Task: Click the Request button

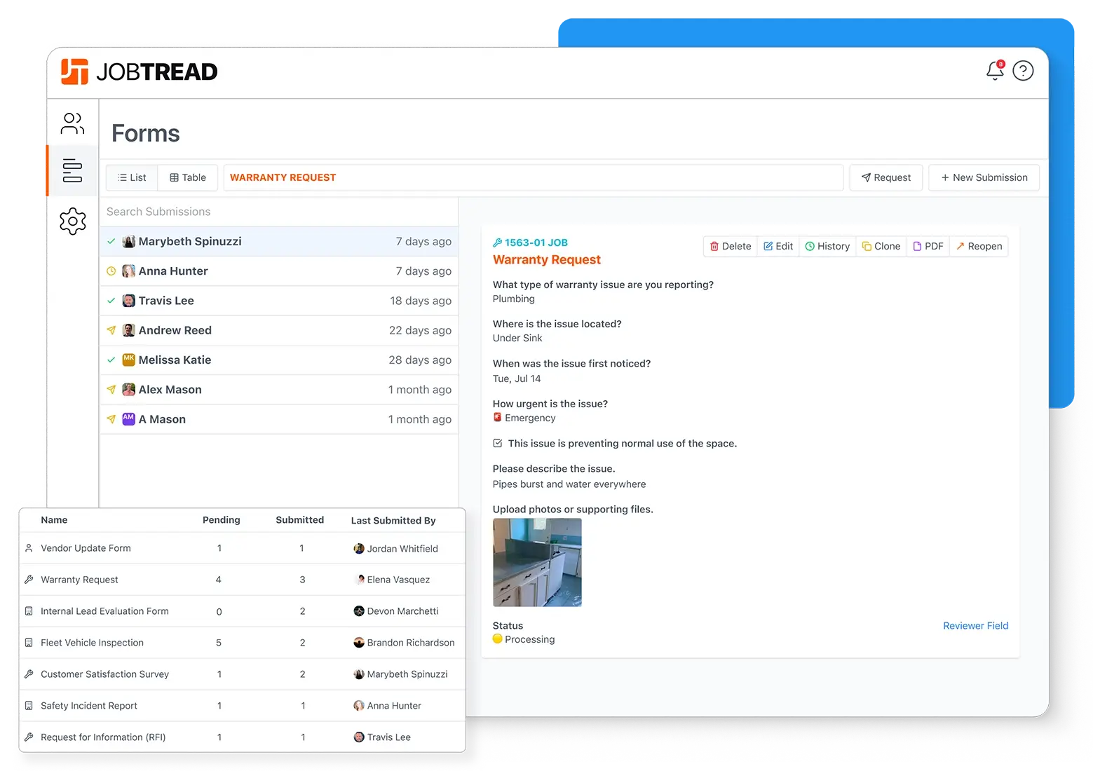Action: 886,177
